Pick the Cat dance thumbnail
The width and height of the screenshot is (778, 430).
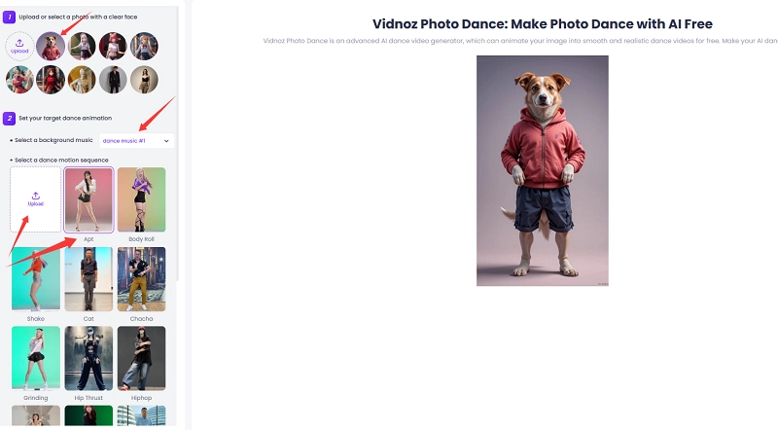click(88, 279)
